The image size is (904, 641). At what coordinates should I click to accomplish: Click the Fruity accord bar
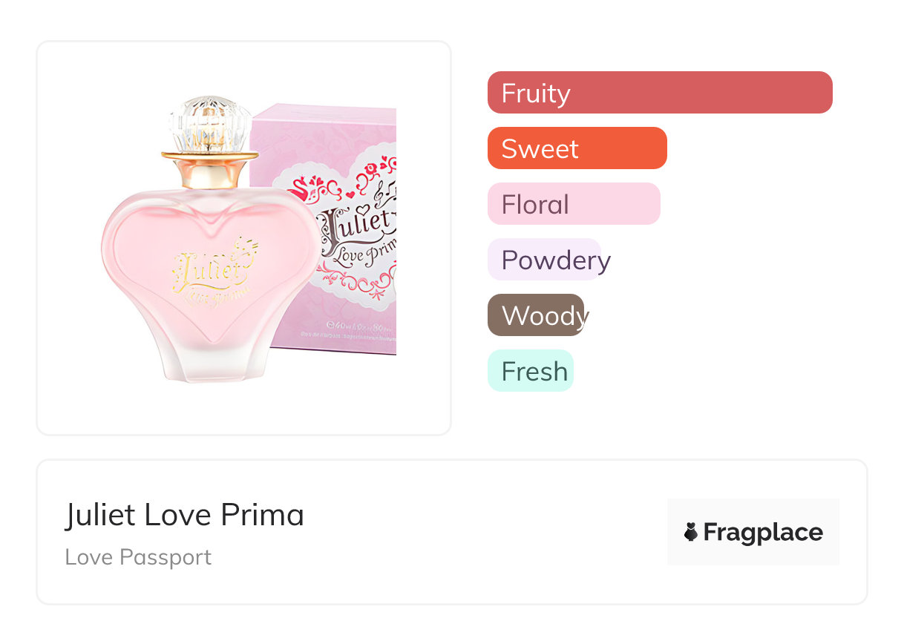(659, 93)
